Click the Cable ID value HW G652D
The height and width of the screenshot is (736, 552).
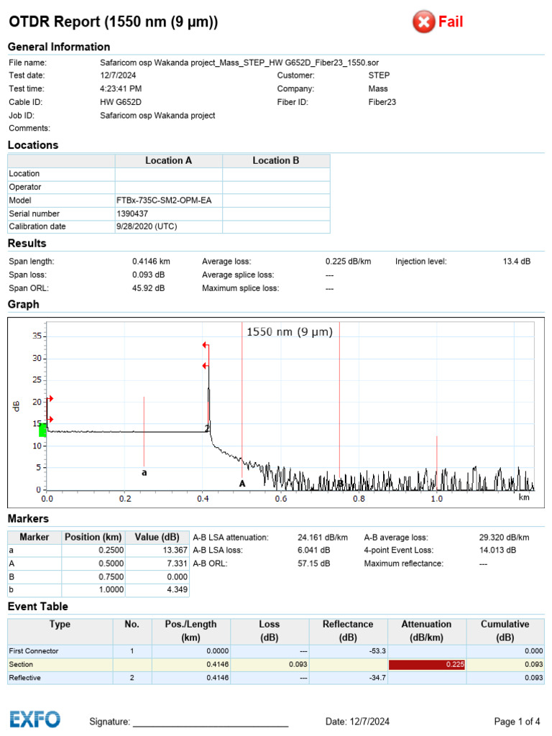(x=121, y=102)
